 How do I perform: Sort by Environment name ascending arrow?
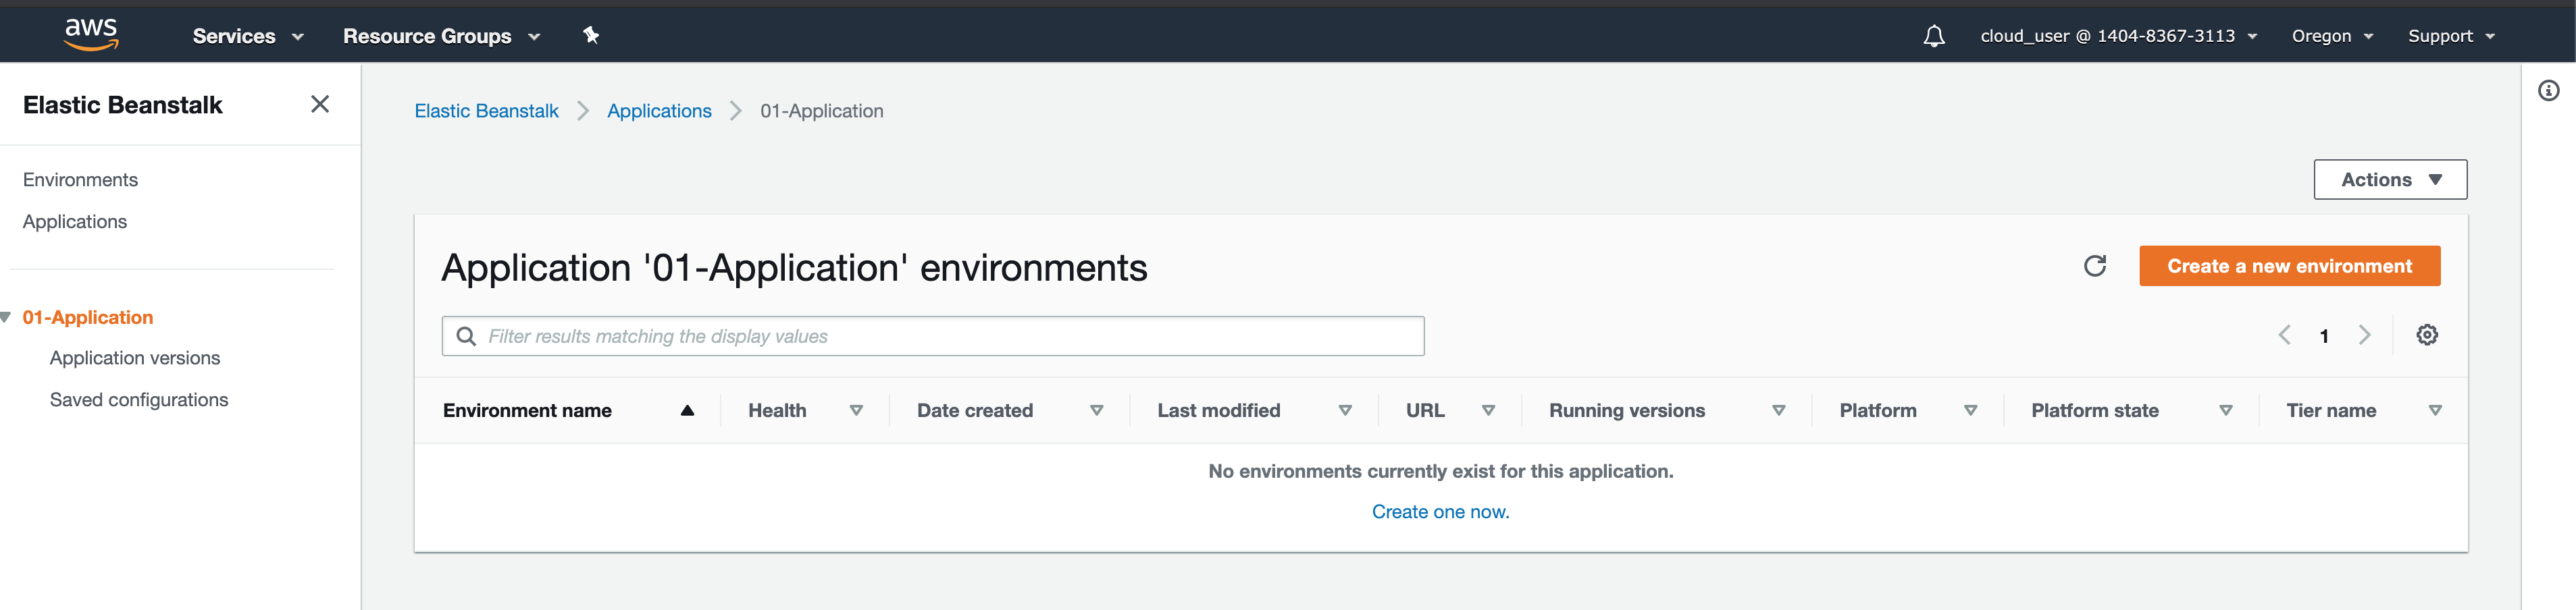click(687, 410)
